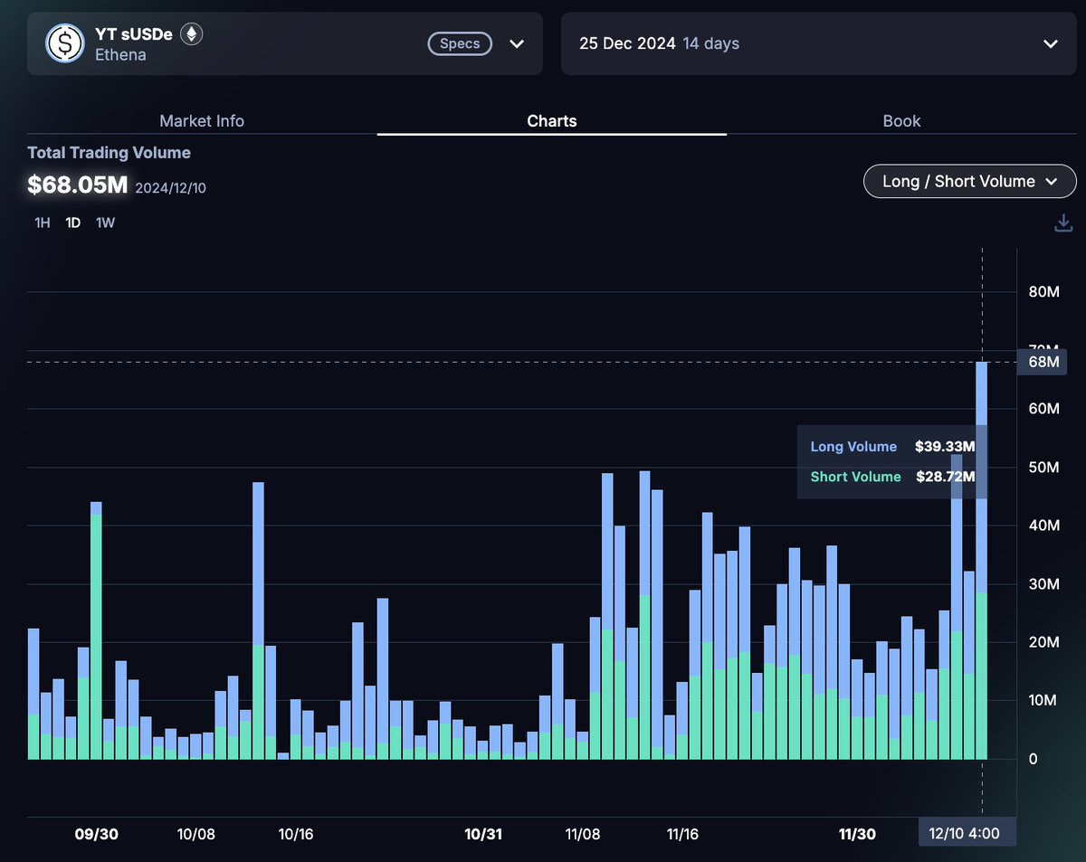
Task: Click the sUSDe dollar-sign token icon
Action: click(65, 43)
